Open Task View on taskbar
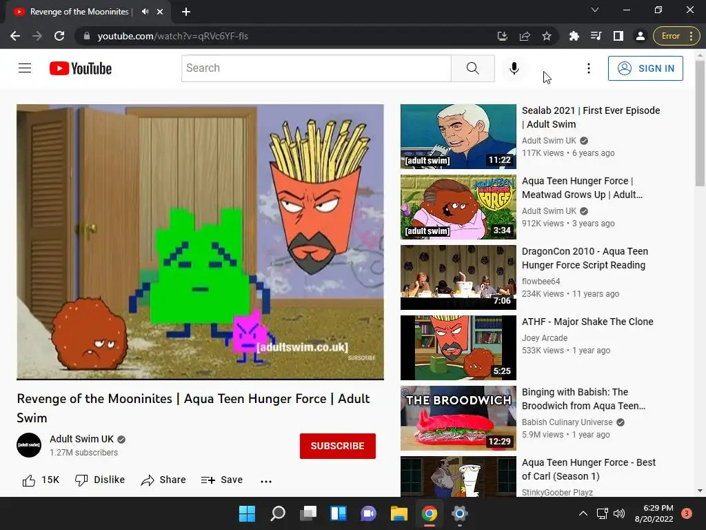 click(308, 513)
